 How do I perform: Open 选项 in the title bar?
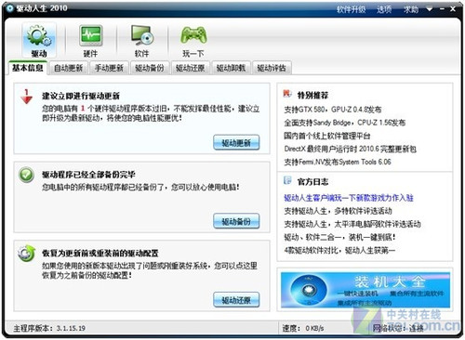(x=384, y=9)
